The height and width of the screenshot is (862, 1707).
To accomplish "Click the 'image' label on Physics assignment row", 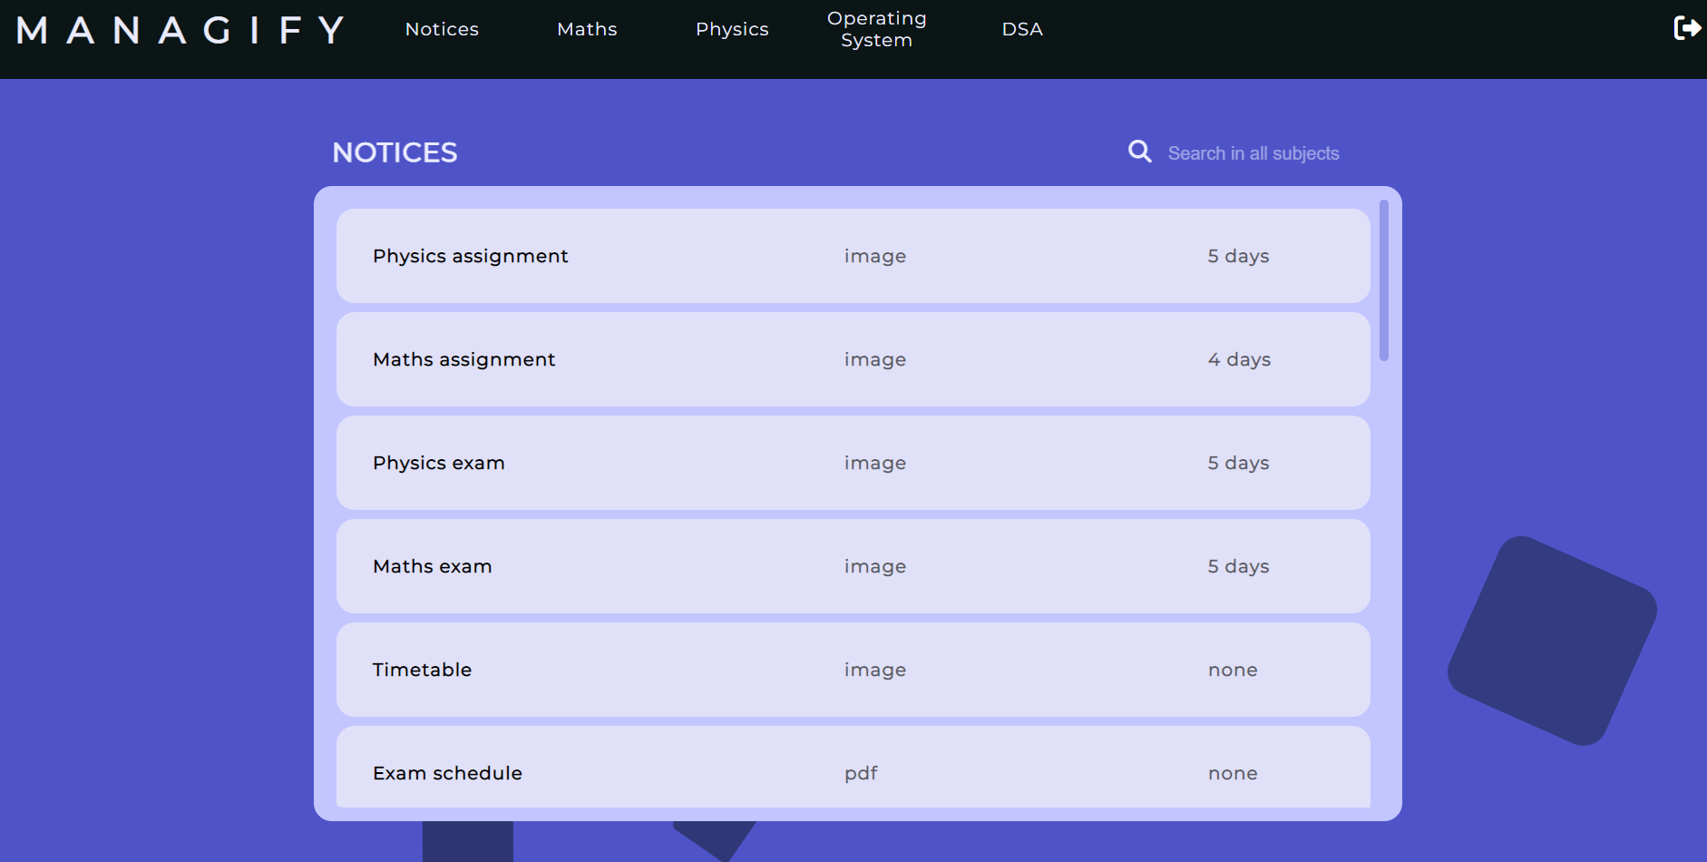I will pos(874,256).
